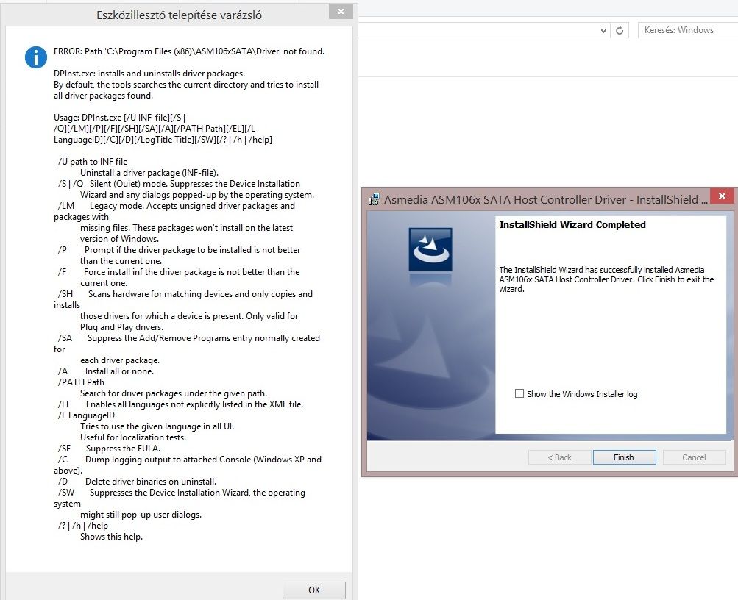Click the InstallShield installer title icon
This screenshot has width=738, height=600.
tap(375, 200)
